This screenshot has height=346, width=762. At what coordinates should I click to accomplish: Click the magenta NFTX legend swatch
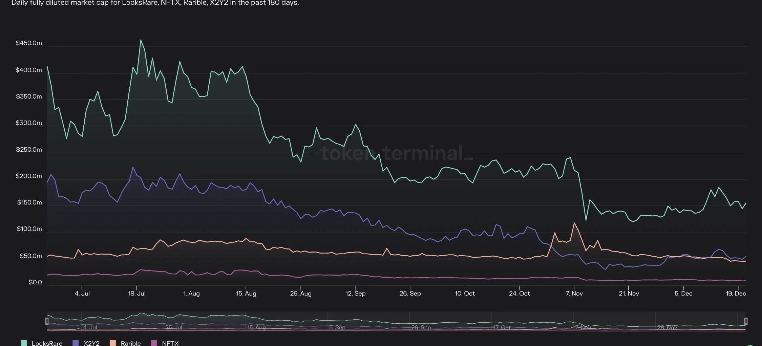click(x=154, y=343)
